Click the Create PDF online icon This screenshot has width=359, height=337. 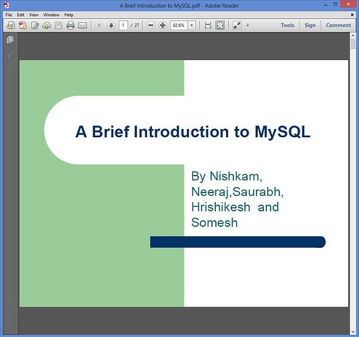pyautogui.click(x=23, y=25)
